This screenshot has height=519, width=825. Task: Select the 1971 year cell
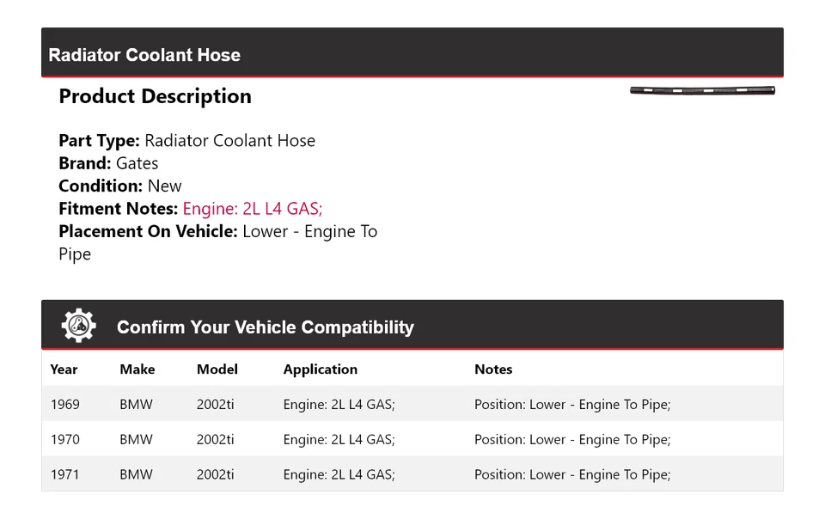coord(64,474)
